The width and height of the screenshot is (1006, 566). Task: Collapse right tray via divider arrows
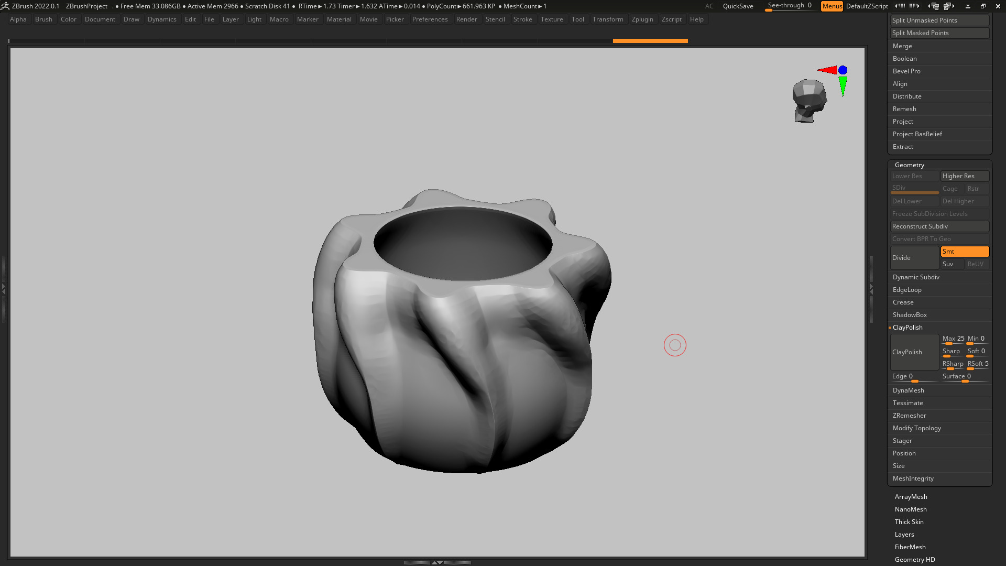pyautogui.click(x=871, y=288)
